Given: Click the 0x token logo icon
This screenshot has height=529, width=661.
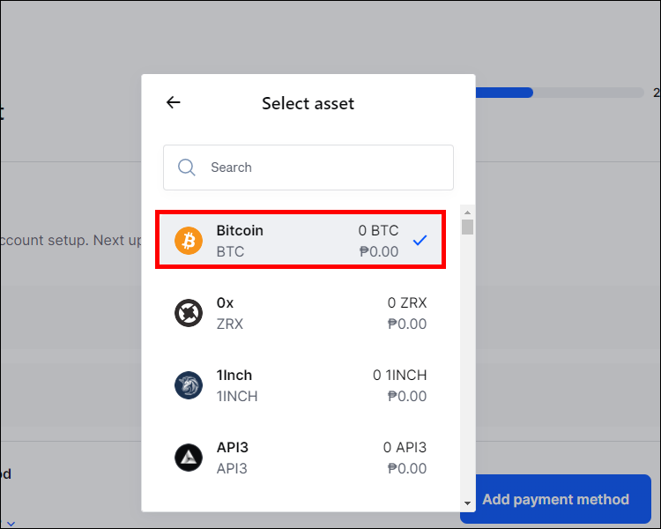Looking at the screenshot, I should click(189, 313).
